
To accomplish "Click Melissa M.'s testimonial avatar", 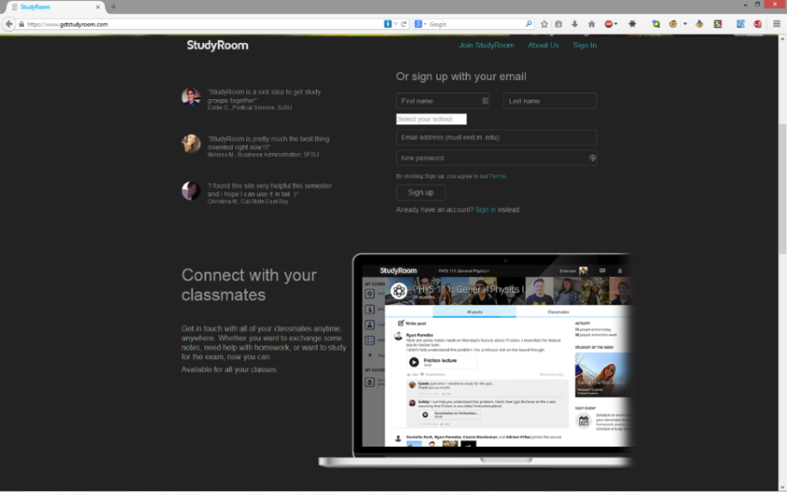I will [191, 144].
